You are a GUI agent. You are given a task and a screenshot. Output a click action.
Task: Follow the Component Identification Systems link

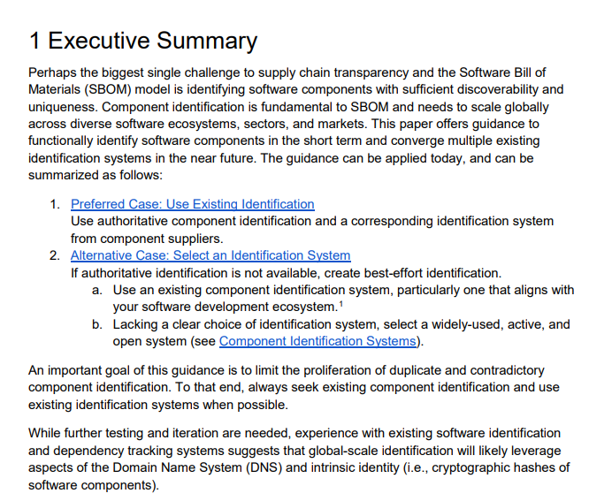pos(317,341)
